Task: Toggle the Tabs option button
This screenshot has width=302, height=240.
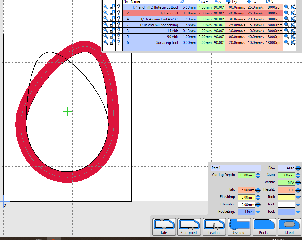Action: [x=164, y=227]
